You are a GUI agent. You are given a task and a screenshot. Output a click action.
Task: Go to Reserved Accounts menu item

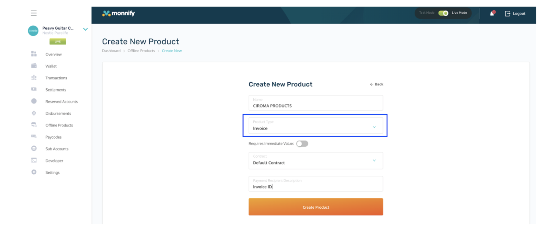tap(61, 102)
